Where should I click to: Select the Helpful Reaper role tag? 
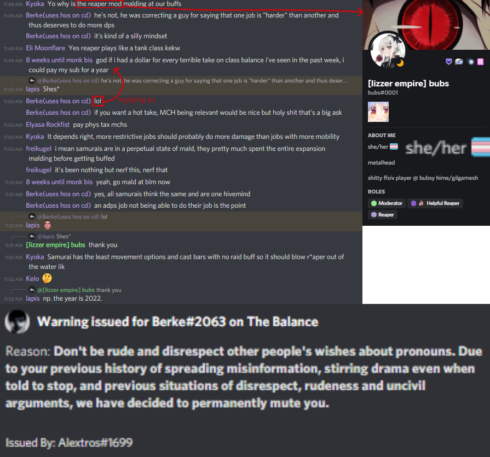[435, 203]
